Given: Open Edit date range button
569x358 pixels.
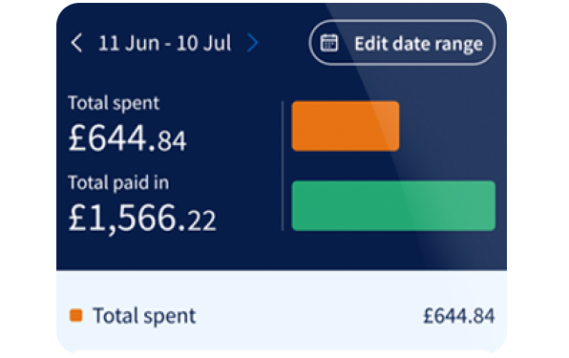Looking at the screenshot, I should coord(402,43).
